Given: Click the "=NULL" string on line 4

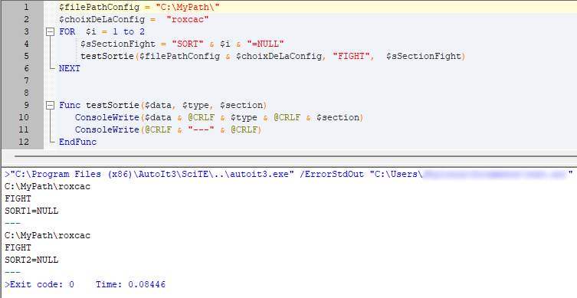Looking at the screenshot, I should coord(265,44).
